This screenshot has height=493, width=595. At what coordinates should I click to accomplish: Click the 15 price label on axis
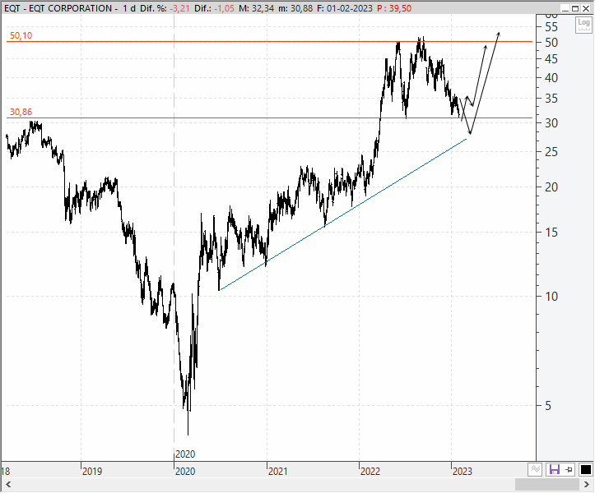pyautogui.click(x=551, y=233)
